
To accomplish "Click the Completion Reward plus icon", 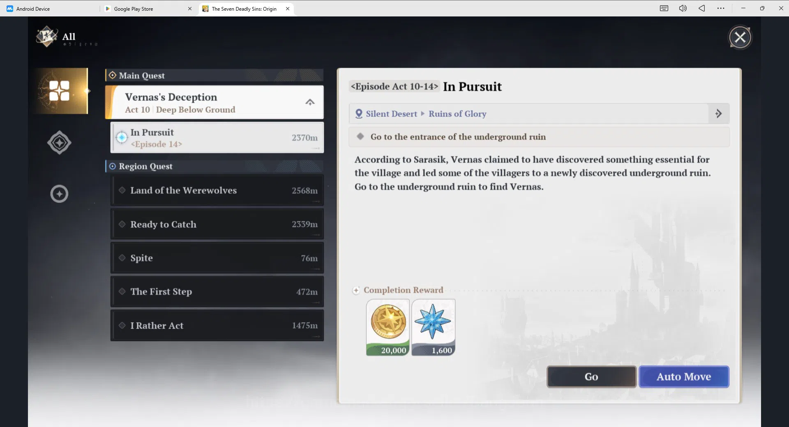I will point(356,290).
